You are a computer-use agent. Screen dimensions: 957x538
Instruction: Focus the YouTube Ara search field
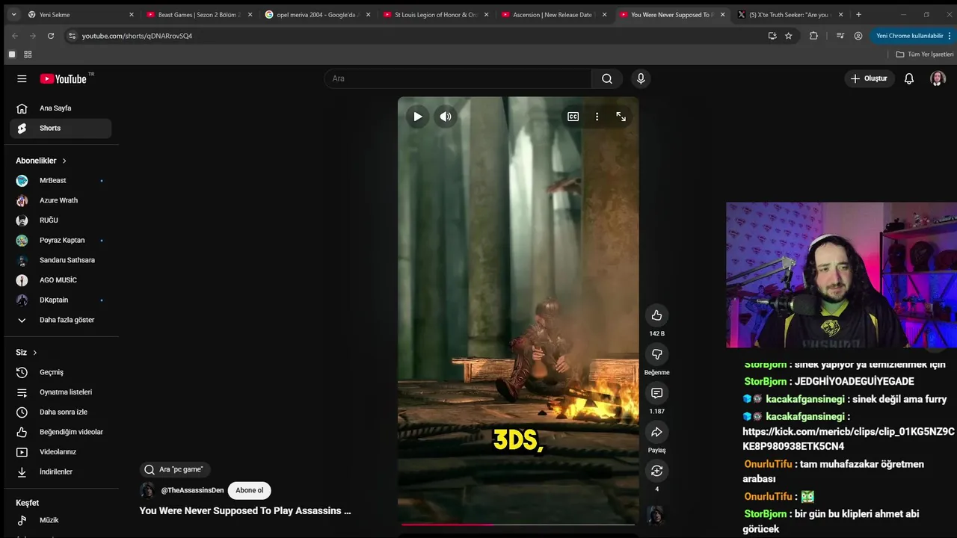click(458, 78)
